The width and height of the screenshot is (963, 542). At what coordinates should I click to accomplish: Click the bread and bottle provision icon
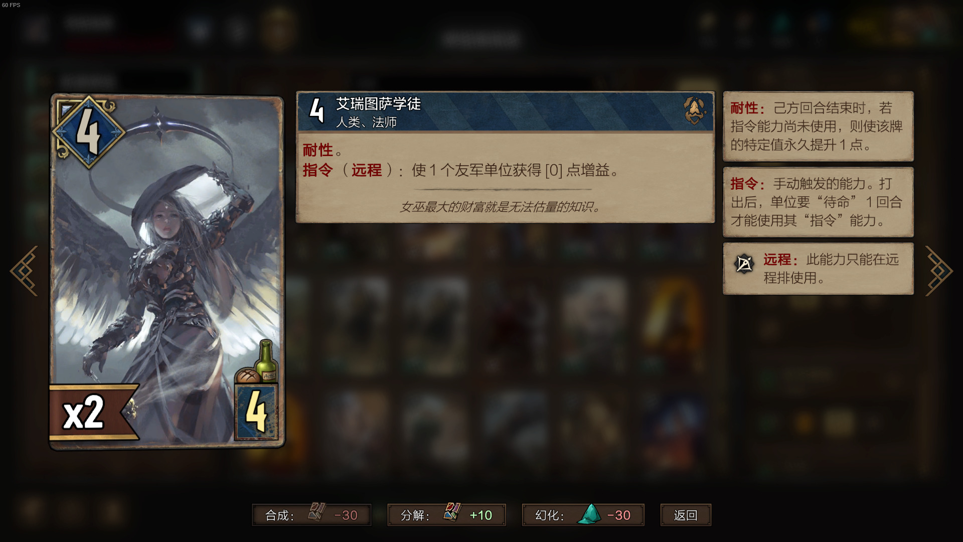coord(257,362)
